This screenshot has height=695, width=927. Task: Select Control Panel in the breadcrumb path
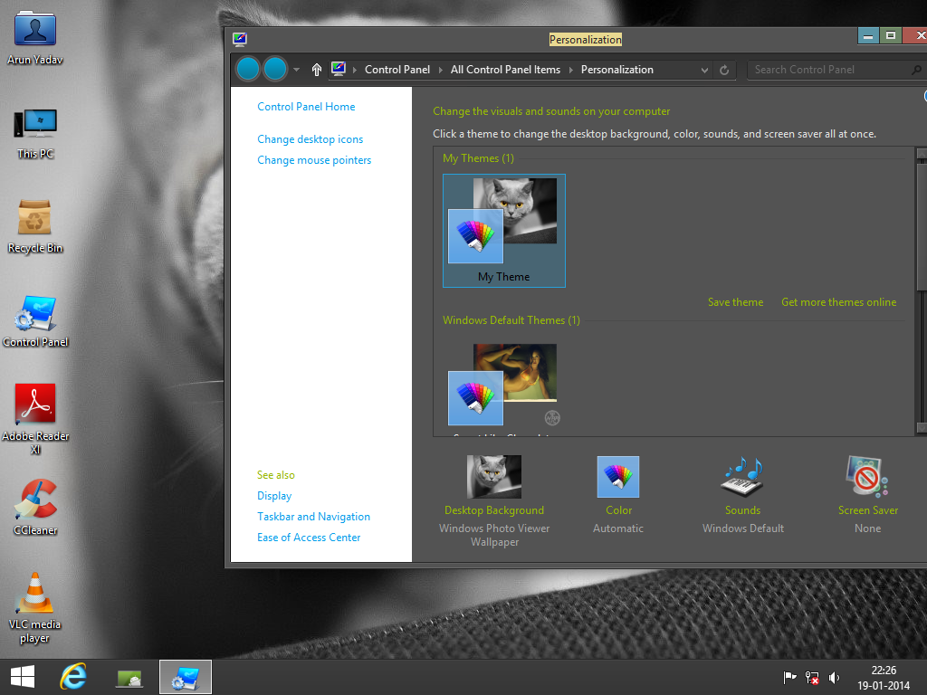click(397, 69)
